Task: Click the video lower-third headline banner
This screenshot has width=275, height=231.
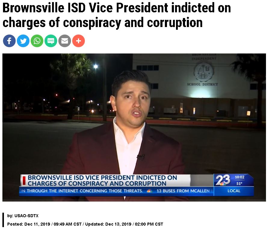Action: pyautogui.click(x=105, y=181)
